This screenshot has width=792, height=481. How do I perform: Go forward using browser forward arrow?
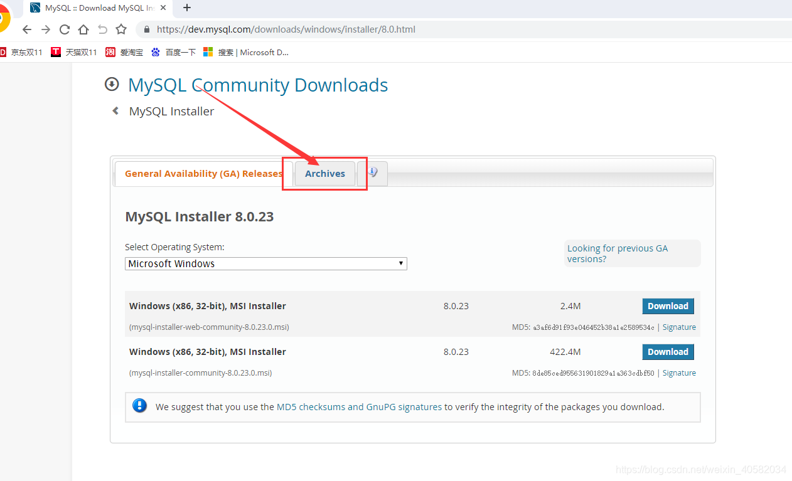pyautogui.click(x=46, y=29)
